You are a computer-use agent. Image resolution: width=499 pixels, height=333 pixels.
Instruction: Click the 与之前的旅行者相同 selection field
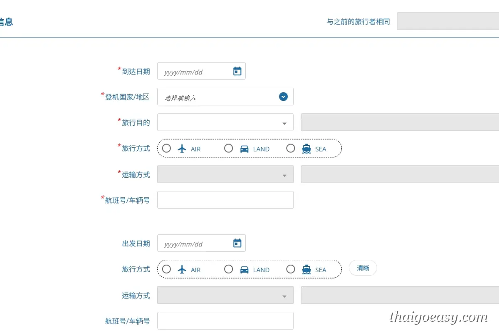448,21
